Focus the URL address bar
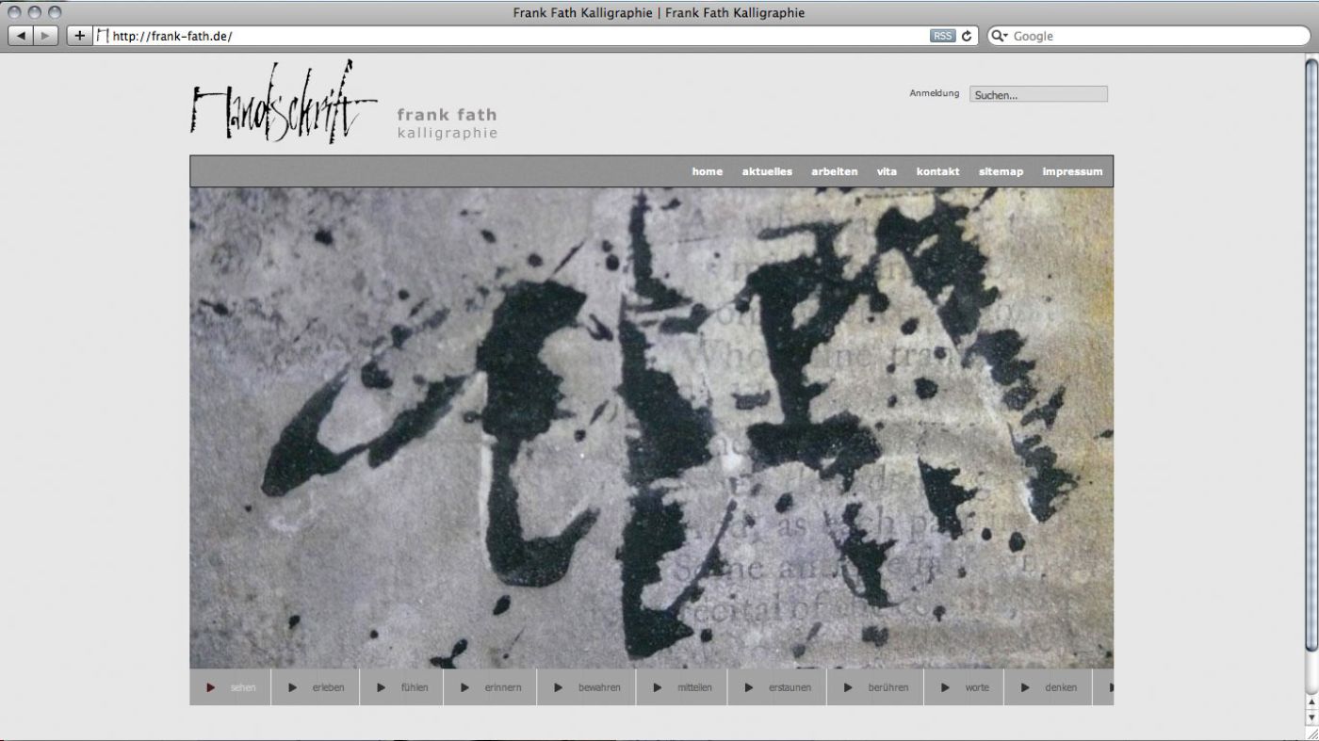Image resolution: width=1319 pixels, height=741 pixels. 518,36
